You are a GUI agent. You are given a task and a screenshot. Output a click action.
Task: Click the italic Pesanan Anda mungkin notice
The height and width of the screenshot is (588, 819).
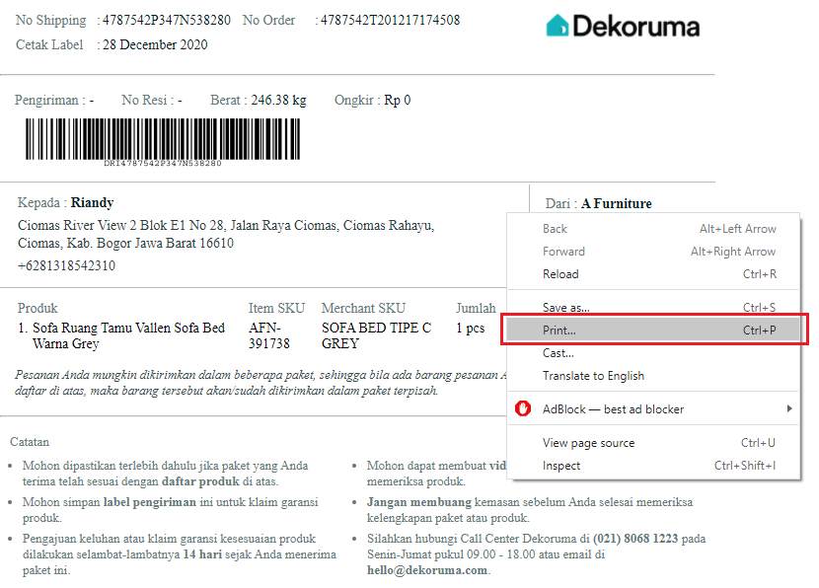(x=261, y=382)
